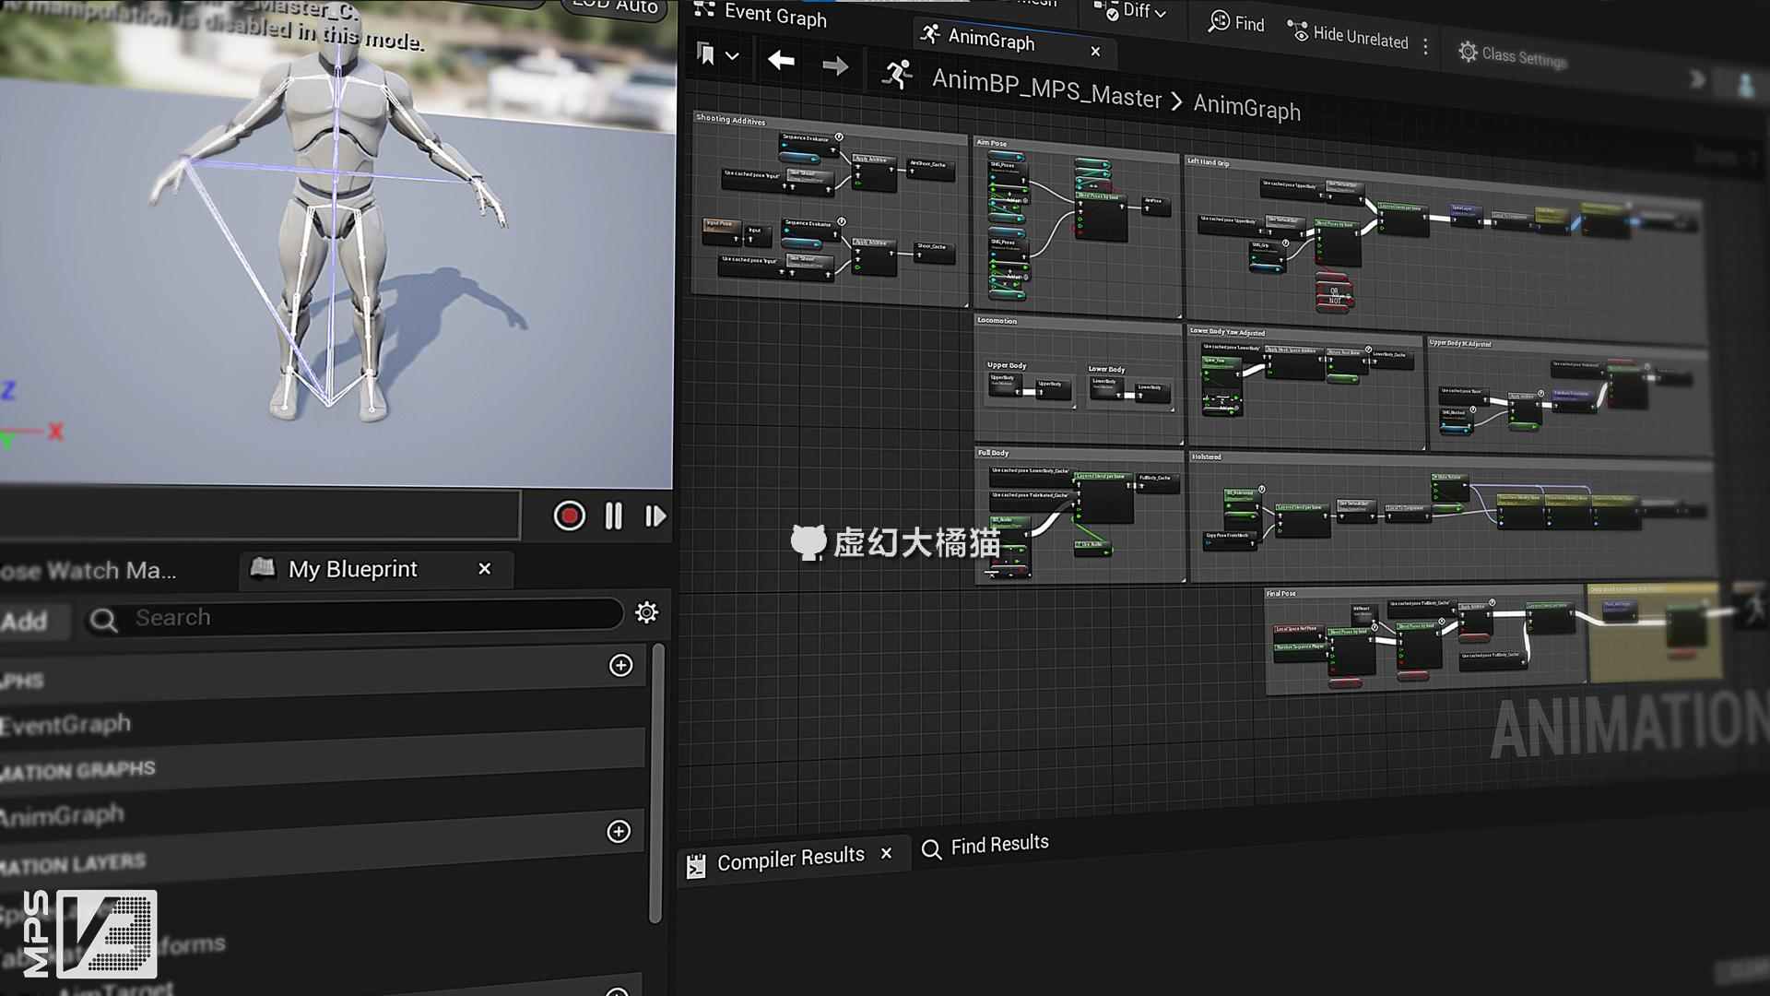
Task: Select the Full Body comment title
Action: pos(993,453)
